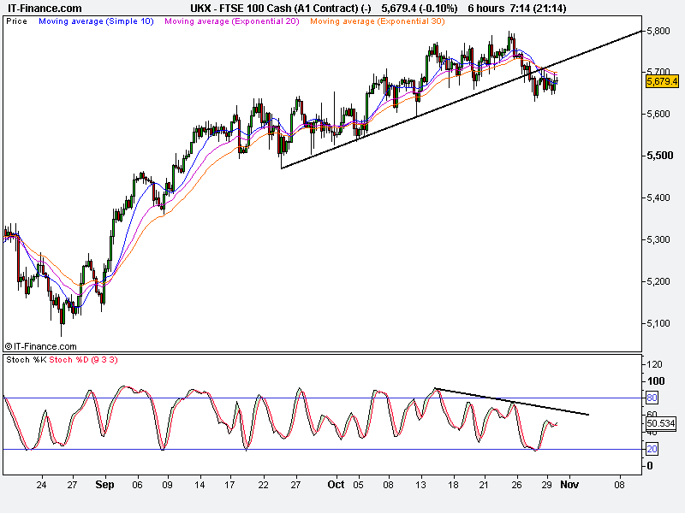Click the 100 stochastic axis label
Viewport: 685px width, 513px height.
pos(655,381)
